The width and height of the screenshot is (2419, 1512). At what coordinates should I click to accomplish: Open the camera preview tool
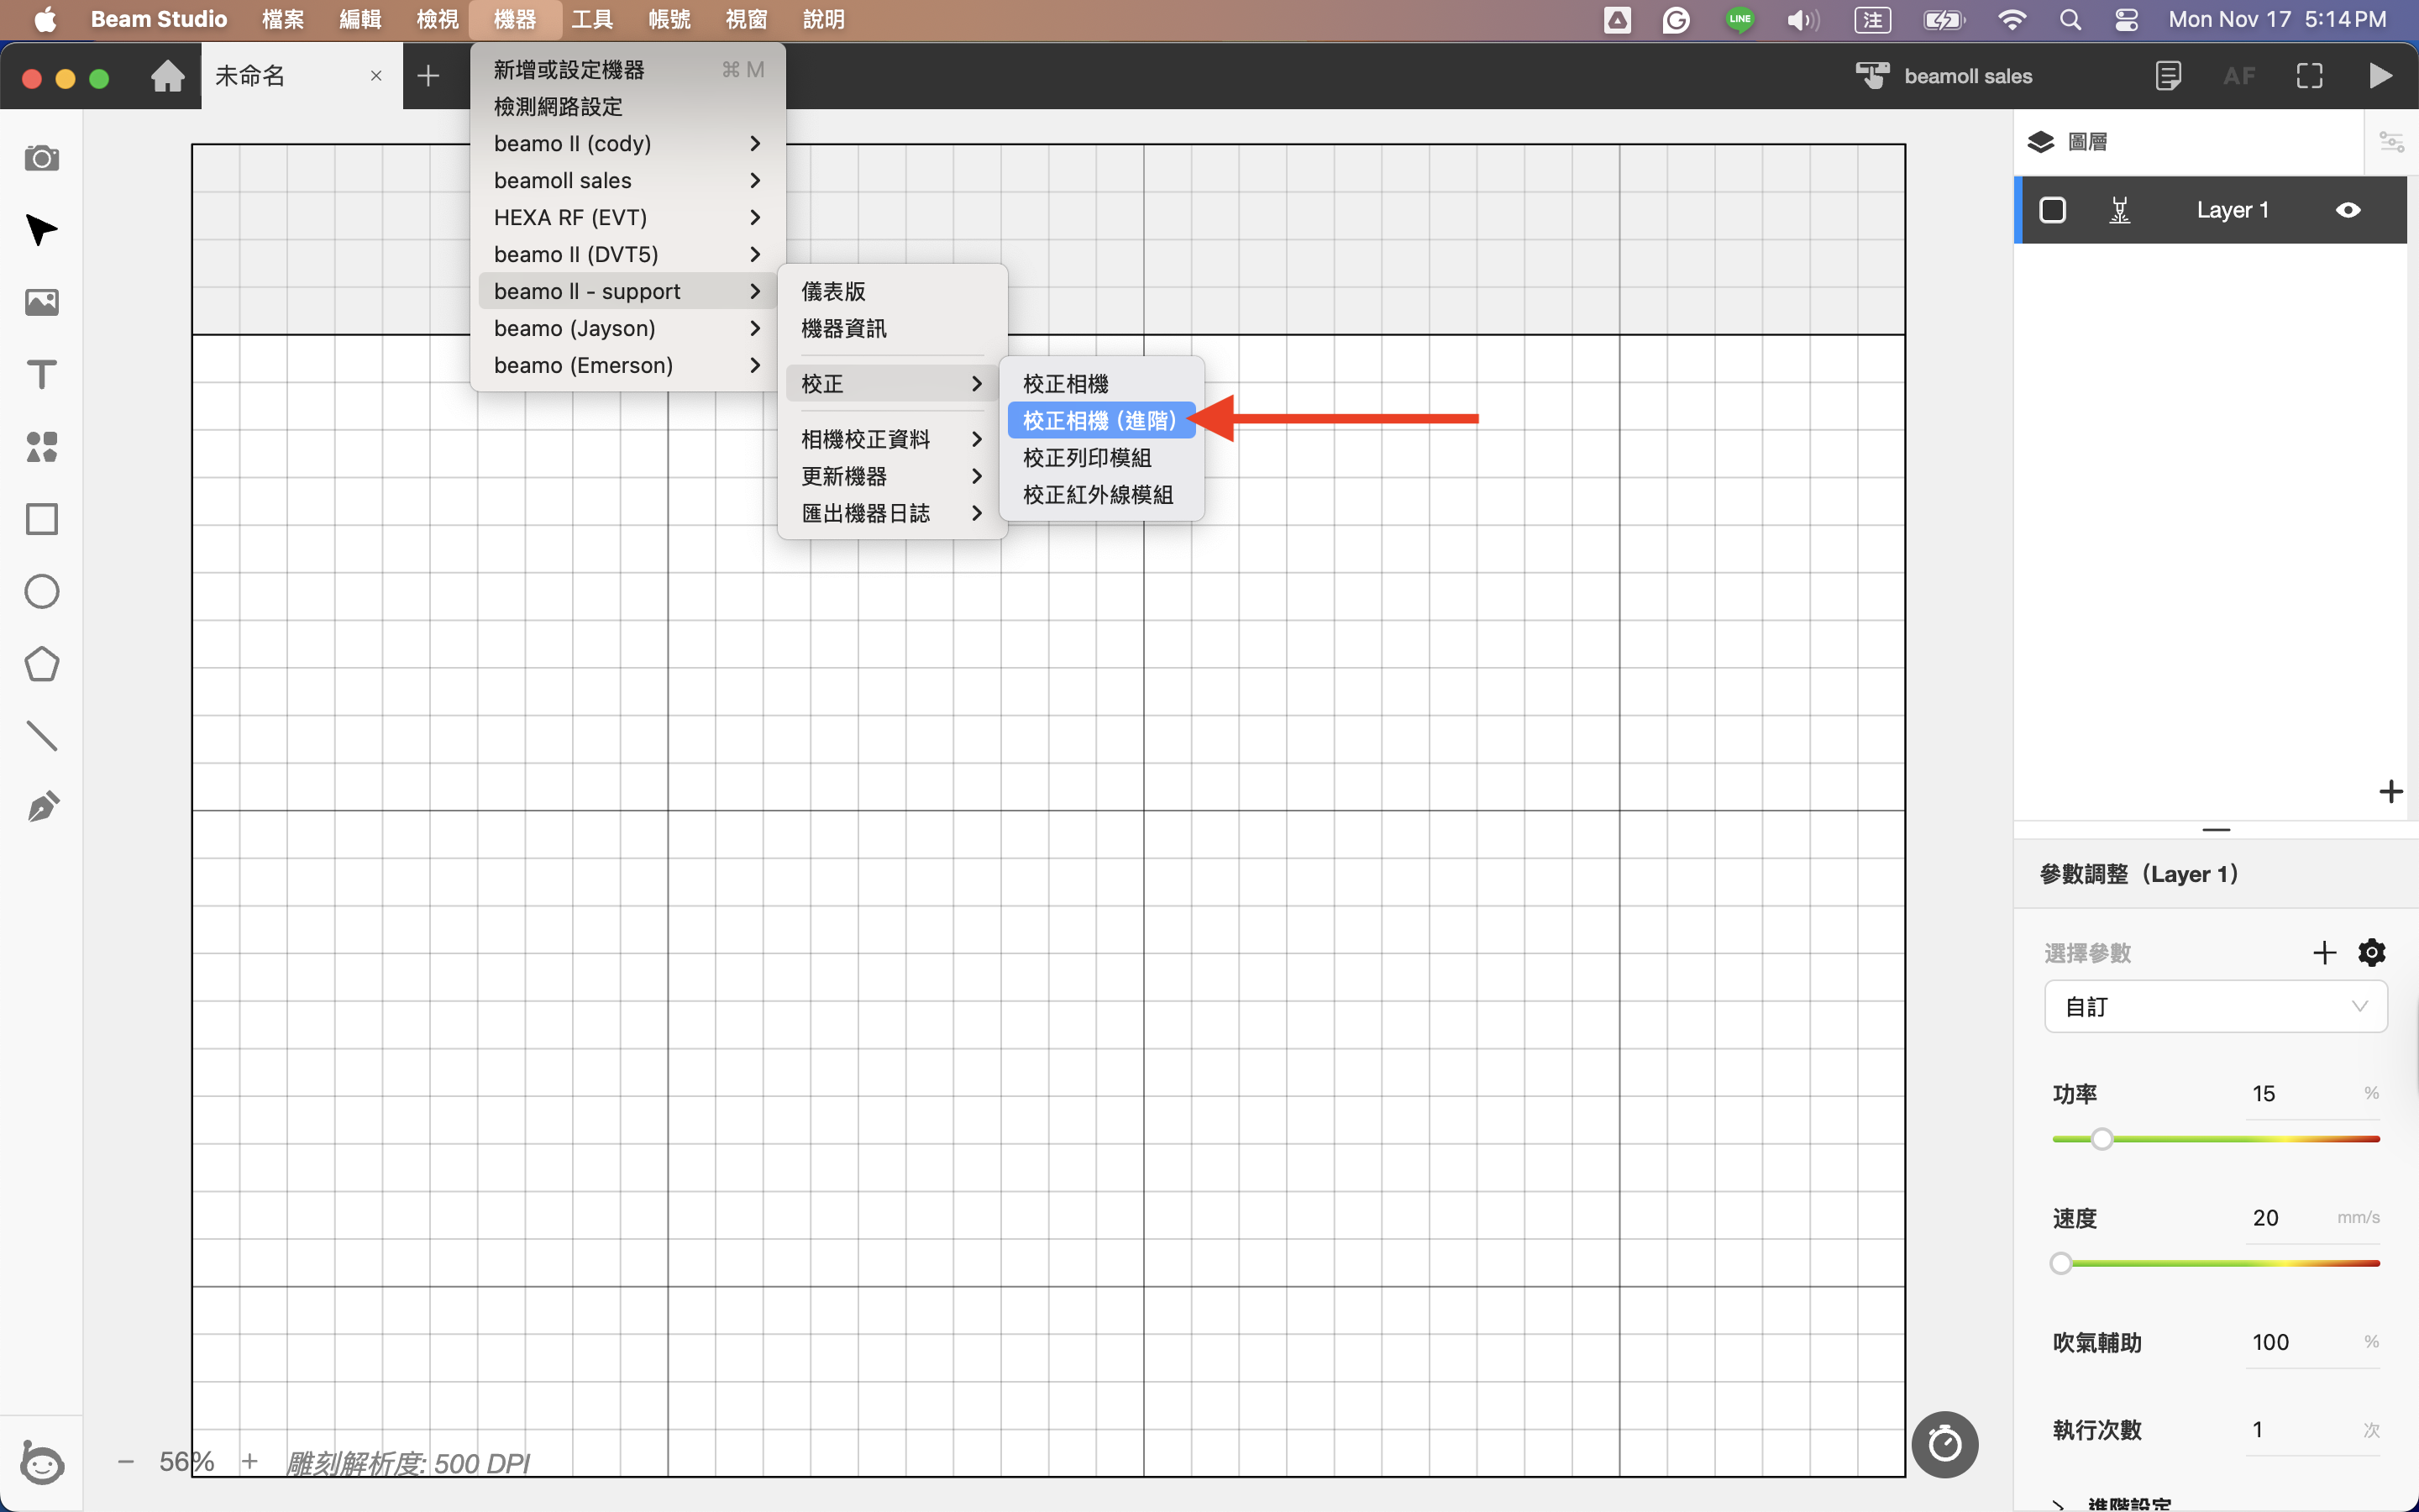pos(41,158)
